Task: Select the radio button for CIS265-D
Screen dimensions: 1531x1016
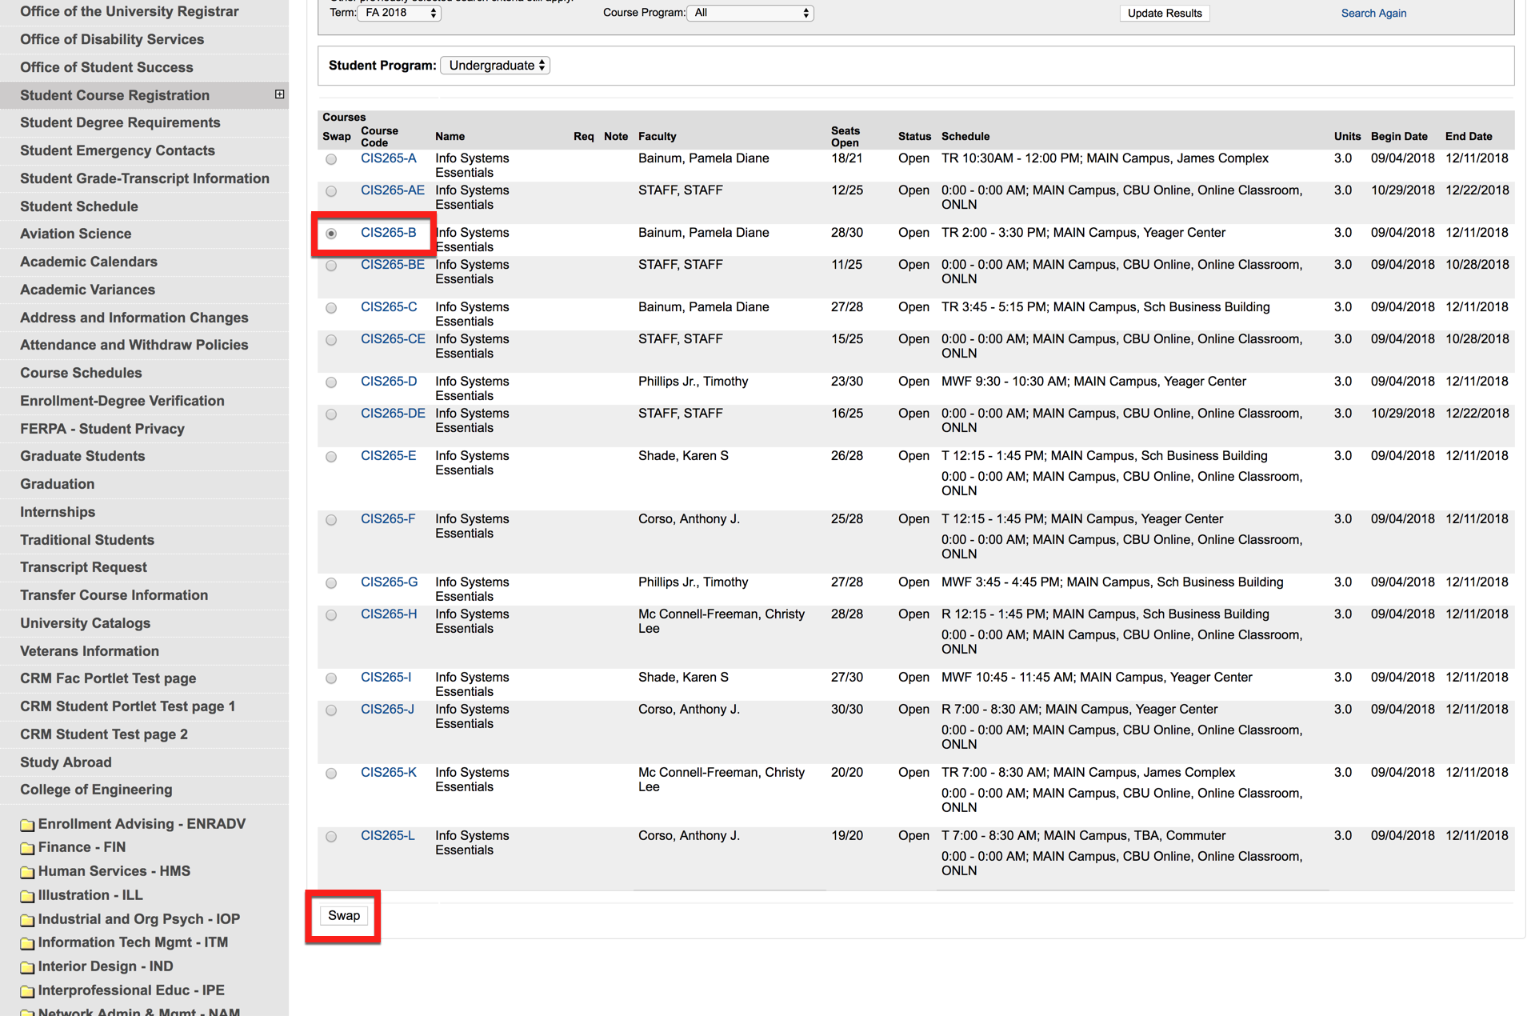Action: pyautogui.click(x=331, y=382)
